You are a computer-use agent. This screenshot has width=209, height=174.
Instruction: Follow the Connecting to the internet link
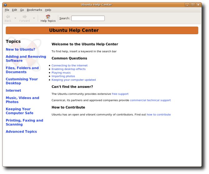70,66
